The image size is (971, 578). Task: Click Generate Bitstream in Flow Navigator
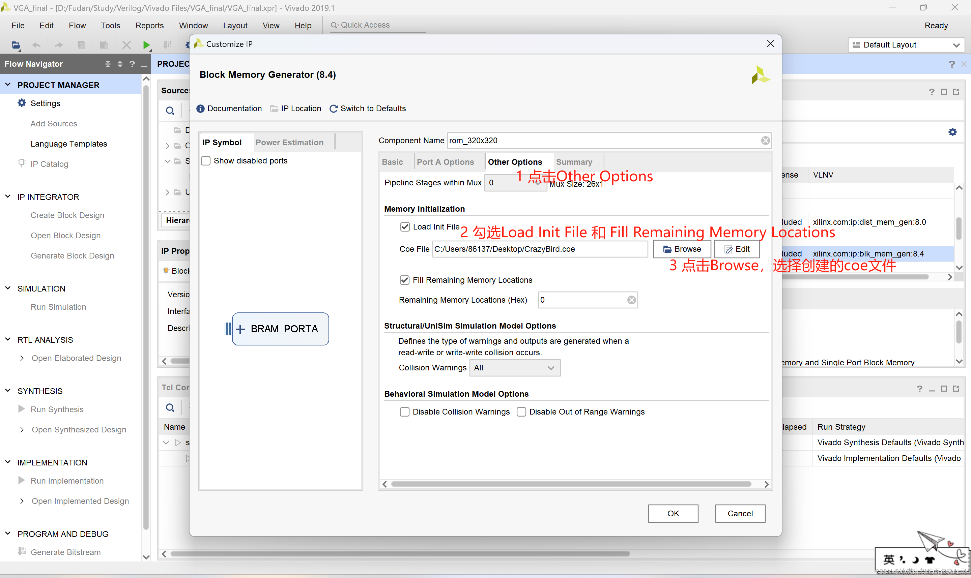(65, 552)
